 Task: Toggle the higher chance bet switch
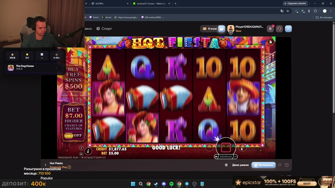coord(74,135)
